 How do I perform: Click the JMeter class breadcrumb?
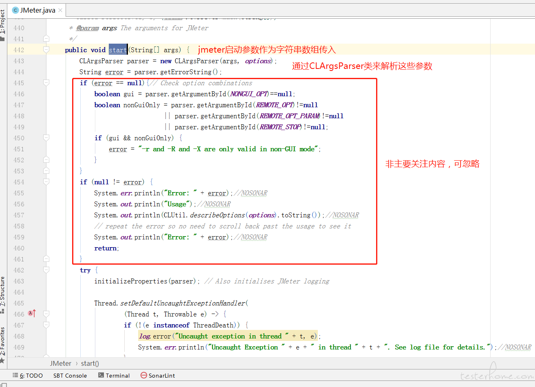tap(61, 363)
